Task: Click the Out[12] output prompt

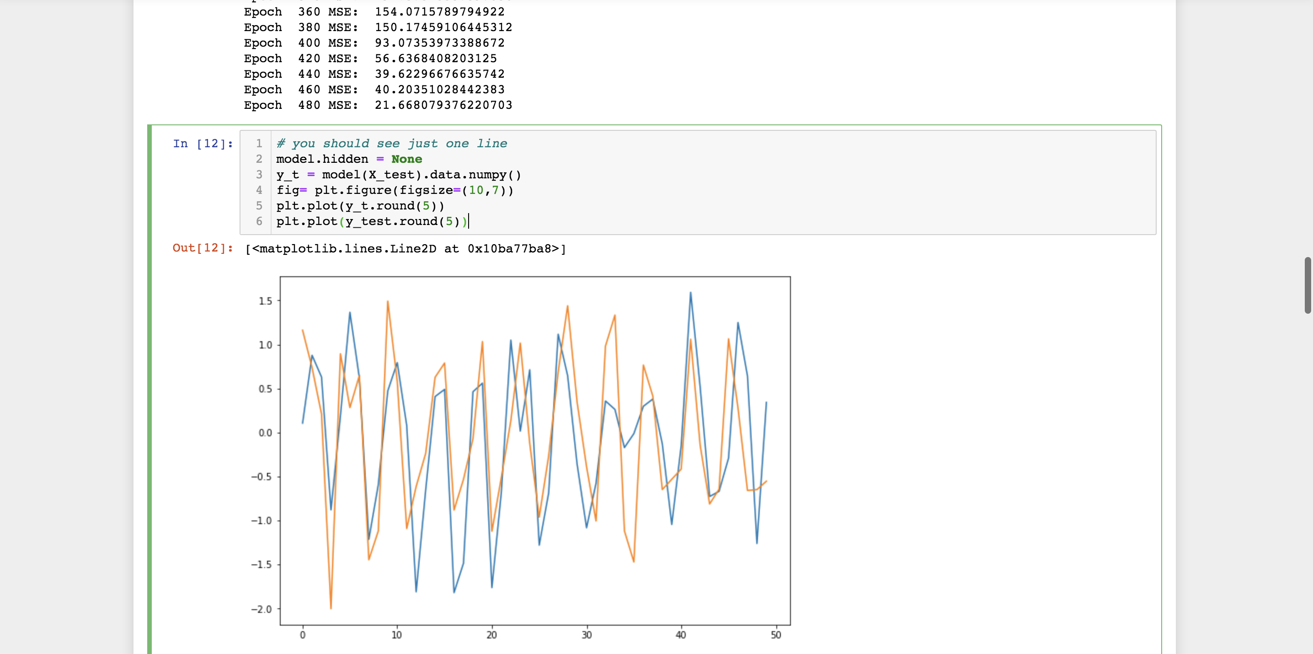Action: (203, 248)
